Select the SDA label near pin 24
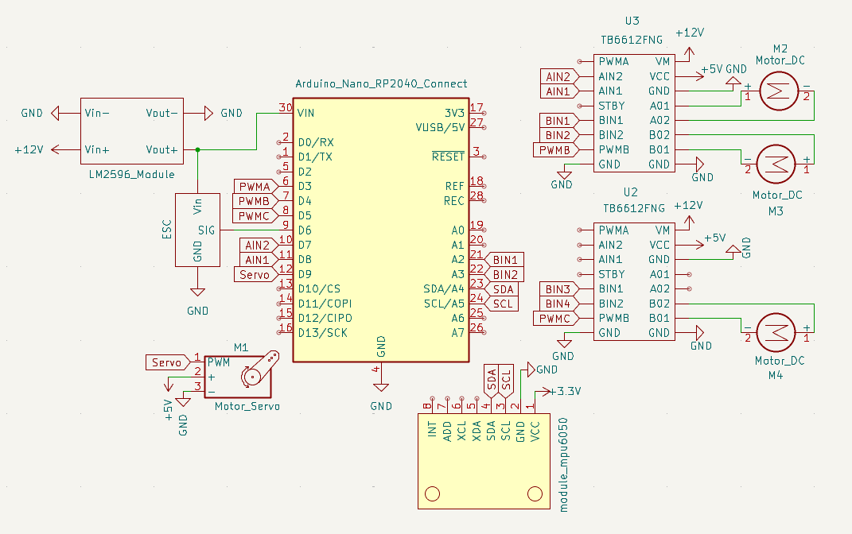The width and height of the screenshot is (852, 534). (x=503, y=289)
